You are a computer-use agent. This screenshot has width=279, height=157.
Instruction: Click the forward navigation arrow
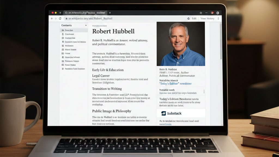pyautogui.click(x=56, y=18)
